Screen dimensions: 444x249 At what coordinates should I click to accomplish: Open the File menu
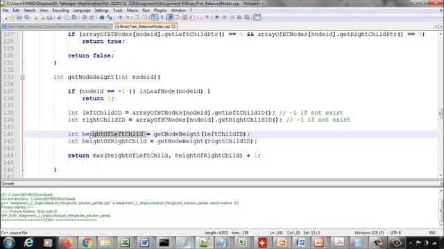(x=6, y=10)
